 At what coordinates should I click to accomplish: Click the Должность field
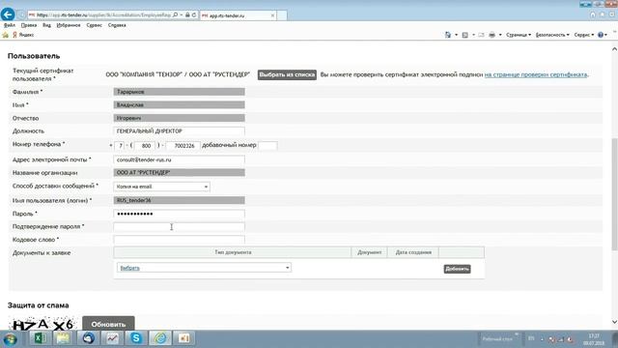[179, 131]
